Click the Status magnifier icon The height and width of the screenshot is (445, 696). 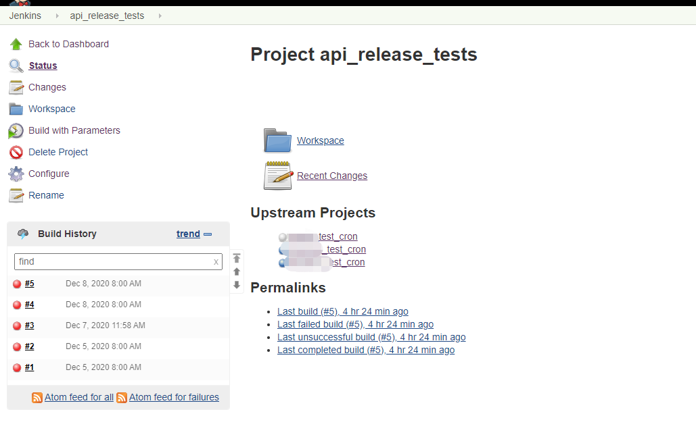[x=16, y=66]
